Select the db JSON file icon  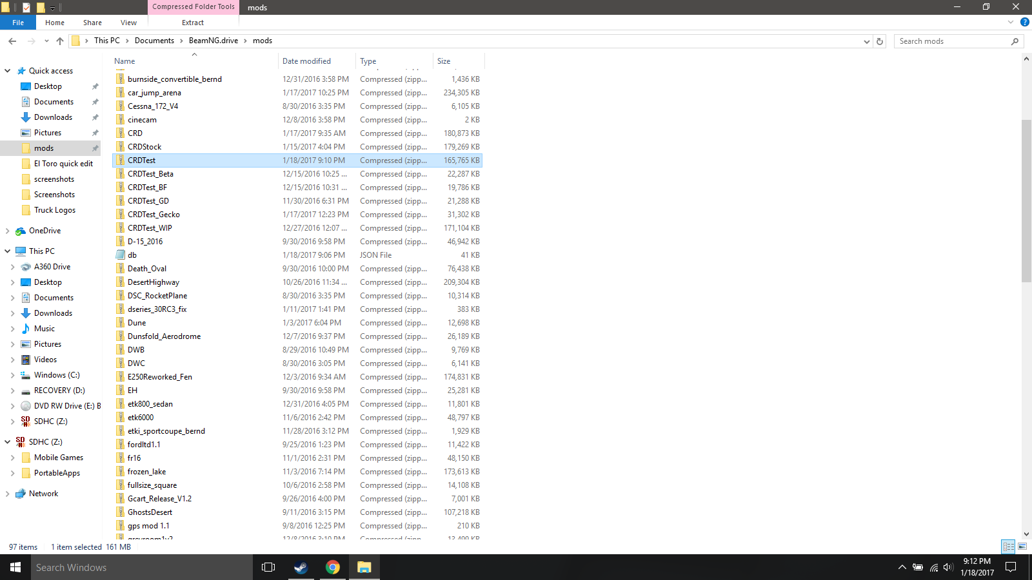[120, 255]
